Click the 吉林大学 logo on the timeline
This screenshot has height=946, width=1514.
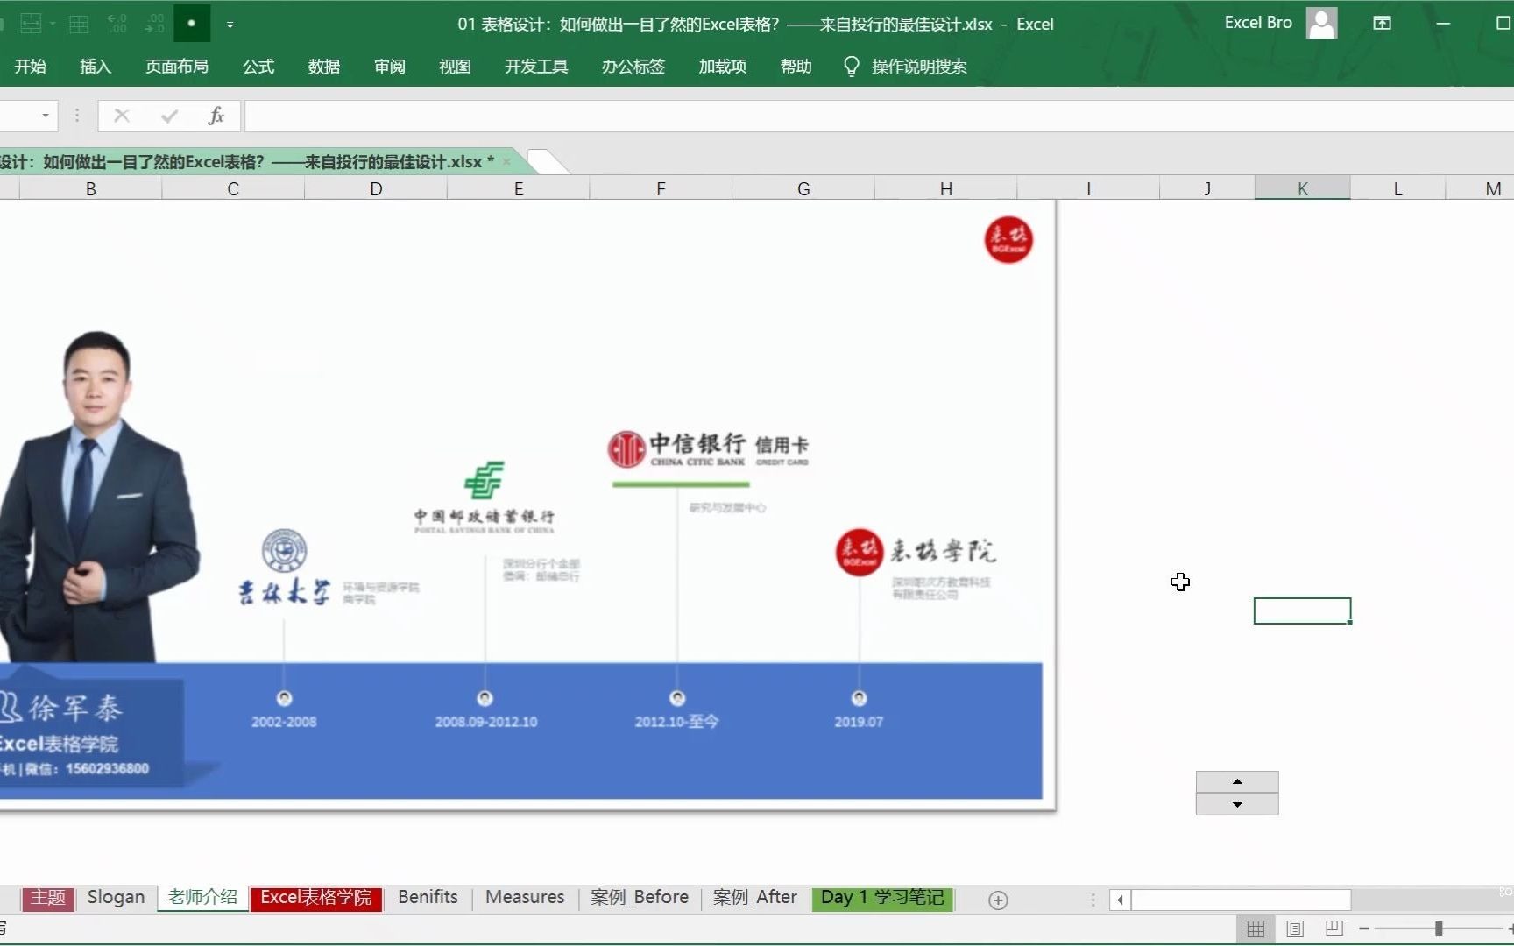coord(285,568)
